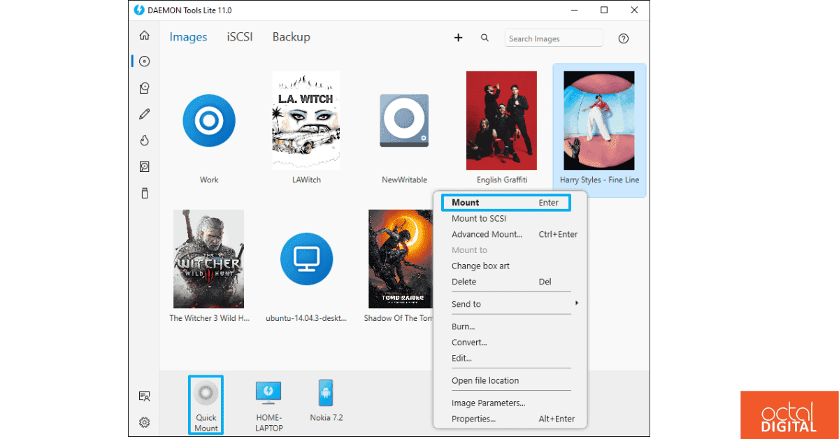Open the Help question mark icon
The width and height of the screenshot is (839, 439).
[x=623, y=38]
